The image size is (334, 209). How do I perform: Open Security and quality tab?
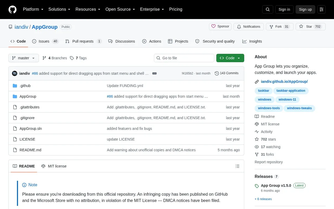[x=215, y=41]
